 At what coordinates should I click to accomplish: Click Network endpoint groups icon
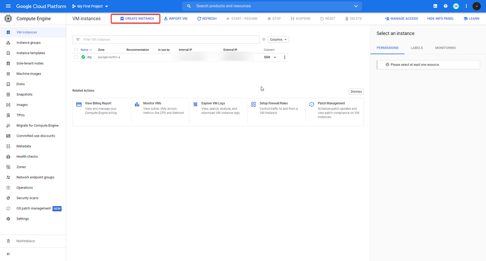click(x=8, y=177)
